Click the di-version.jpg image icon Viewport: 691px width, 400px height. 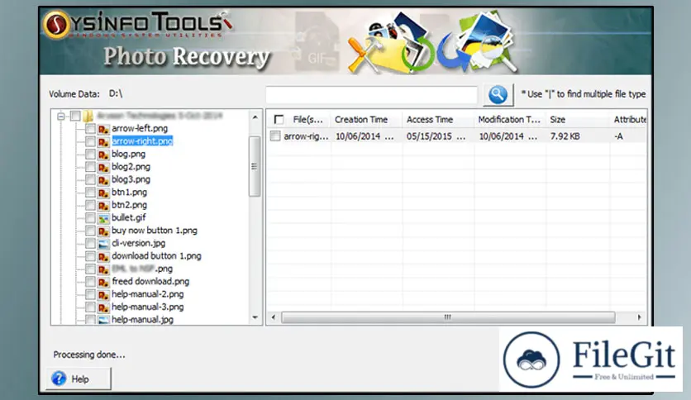pos(103,244)
